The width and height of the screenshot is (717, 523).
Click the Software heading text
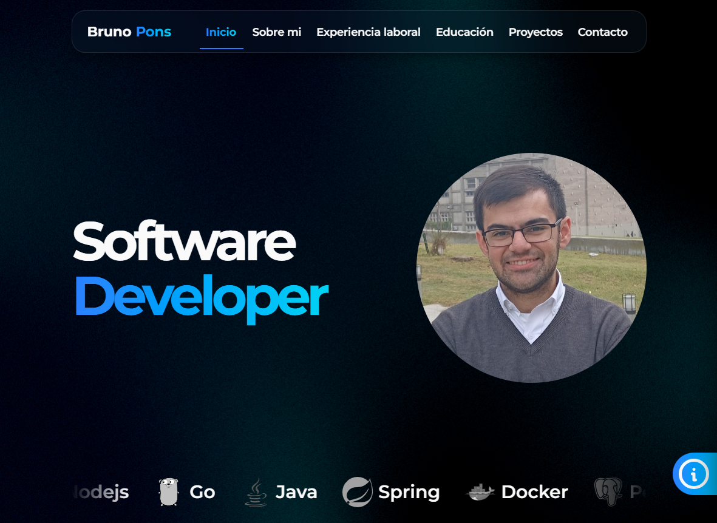pos(185,241)
